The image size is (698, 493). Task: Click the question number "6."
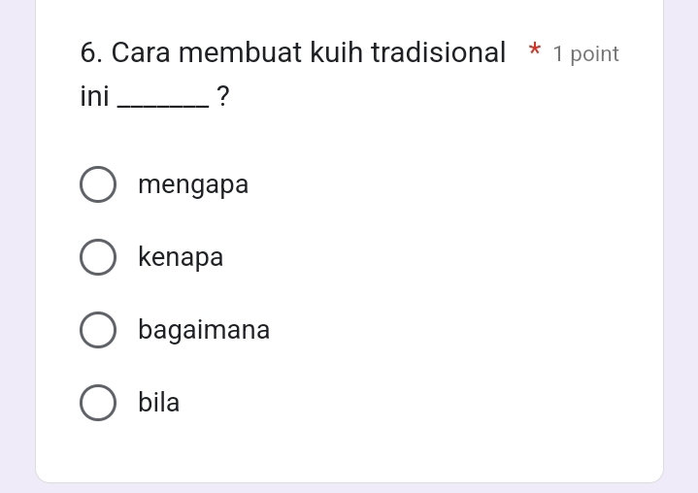click(92, 52)
